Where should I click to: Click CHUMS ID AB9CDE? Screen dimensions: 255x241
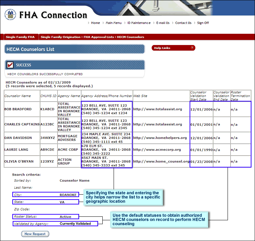click(x=47, y=150)
